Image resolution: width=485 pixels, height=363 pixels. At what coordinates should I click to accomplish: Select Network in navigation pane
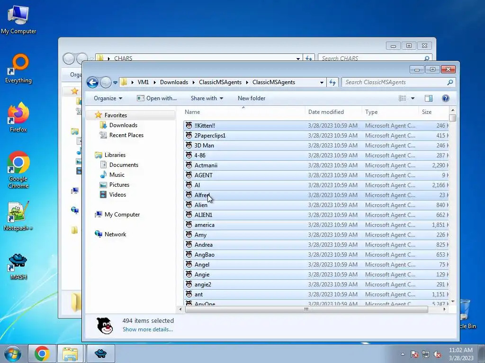tap(115, 234)
